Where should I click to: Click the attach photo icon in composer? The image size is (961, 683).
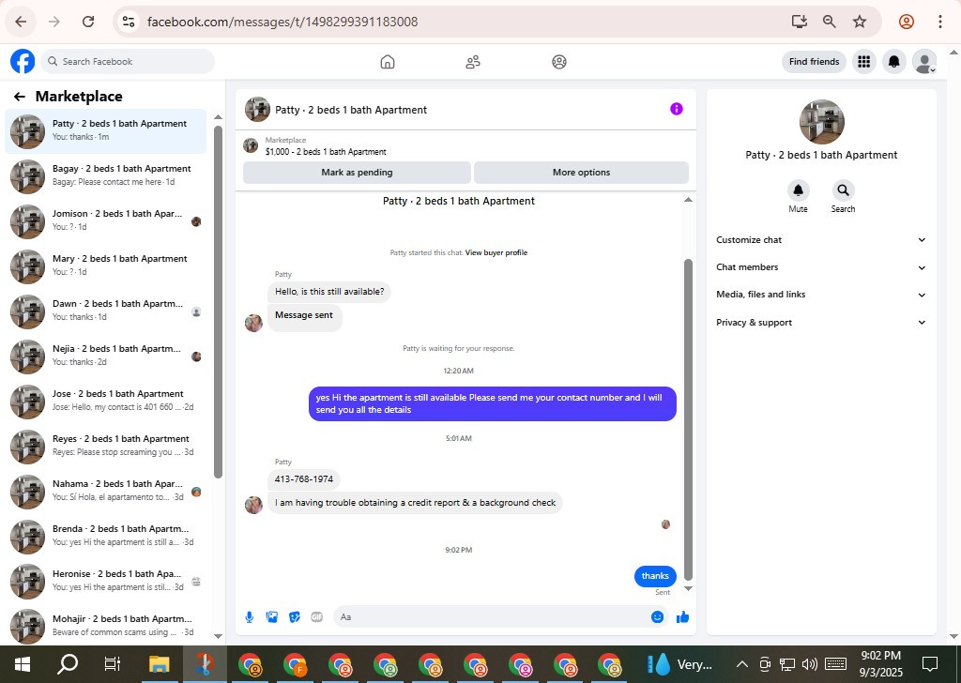click(x=272, y=616)
